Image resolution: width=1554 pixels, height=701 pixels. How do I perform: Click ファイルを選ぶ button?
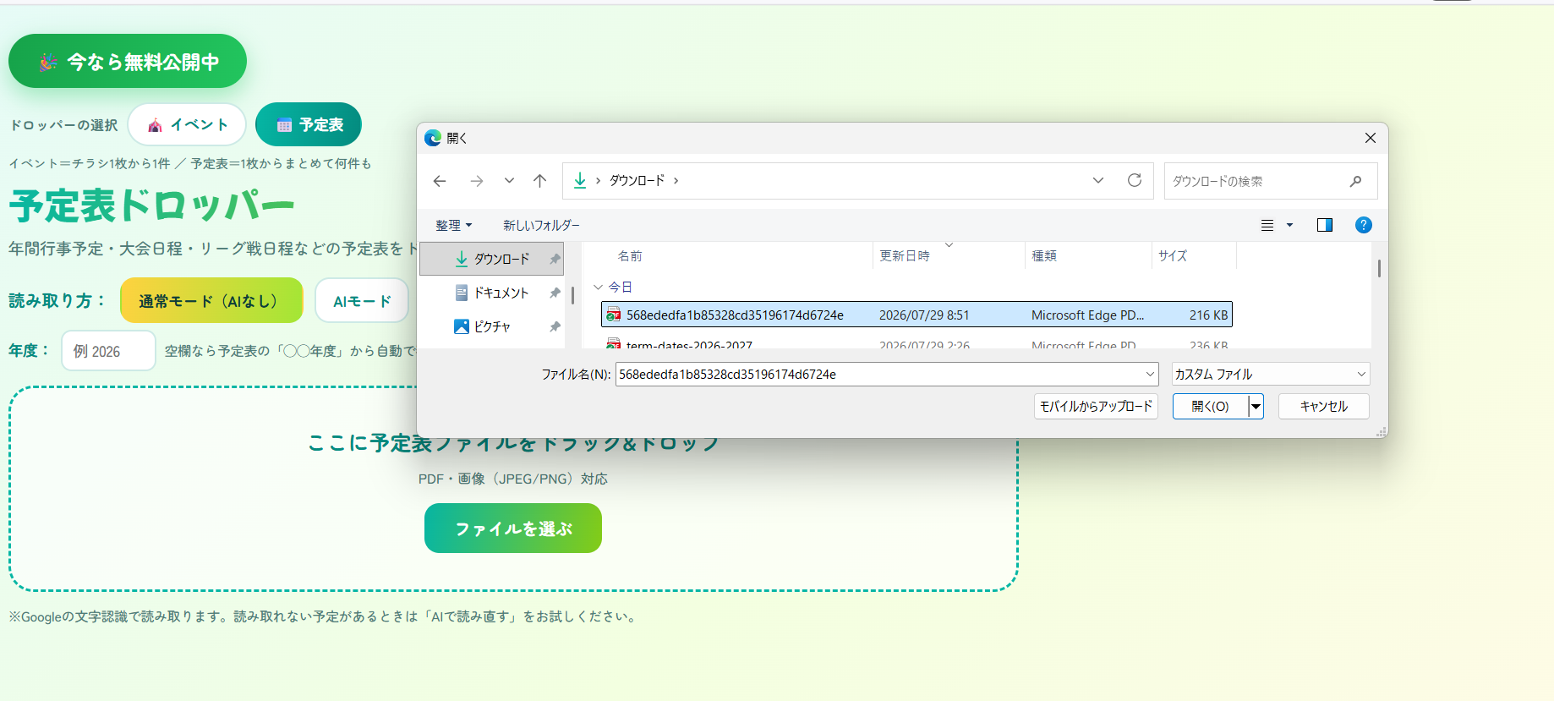tap(513, 528)
